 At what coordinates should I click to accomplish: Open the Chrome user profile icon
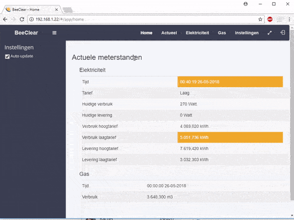(245, 4)
